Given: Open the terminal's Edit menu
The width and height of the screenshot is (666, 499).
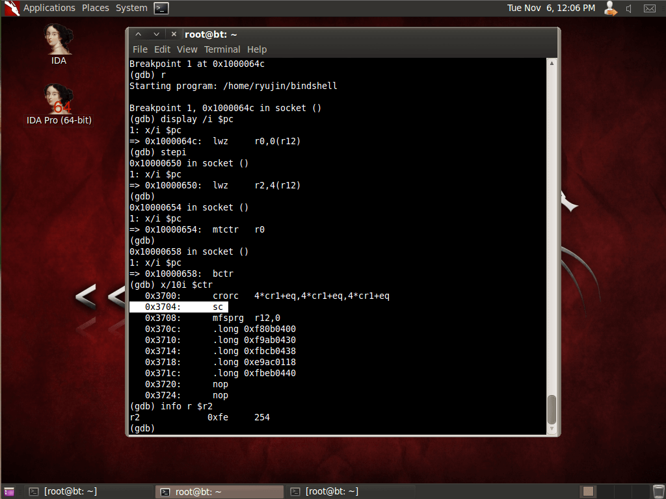Looking at the screenshot, I should [162, 49].
